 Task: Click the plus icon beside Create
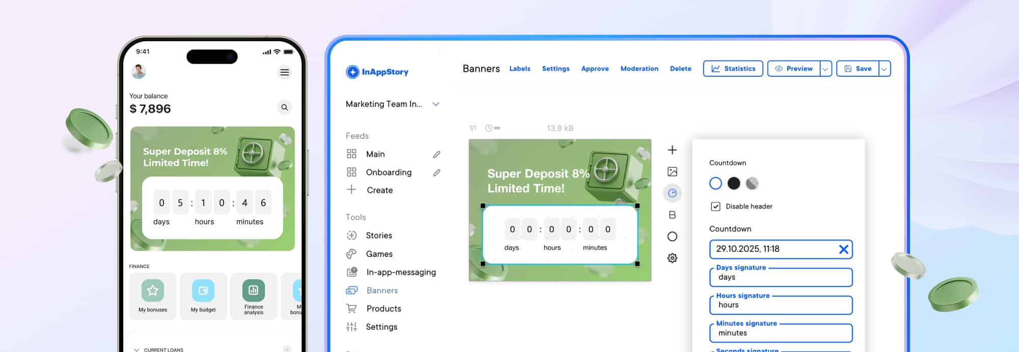(x=352, y=190)
